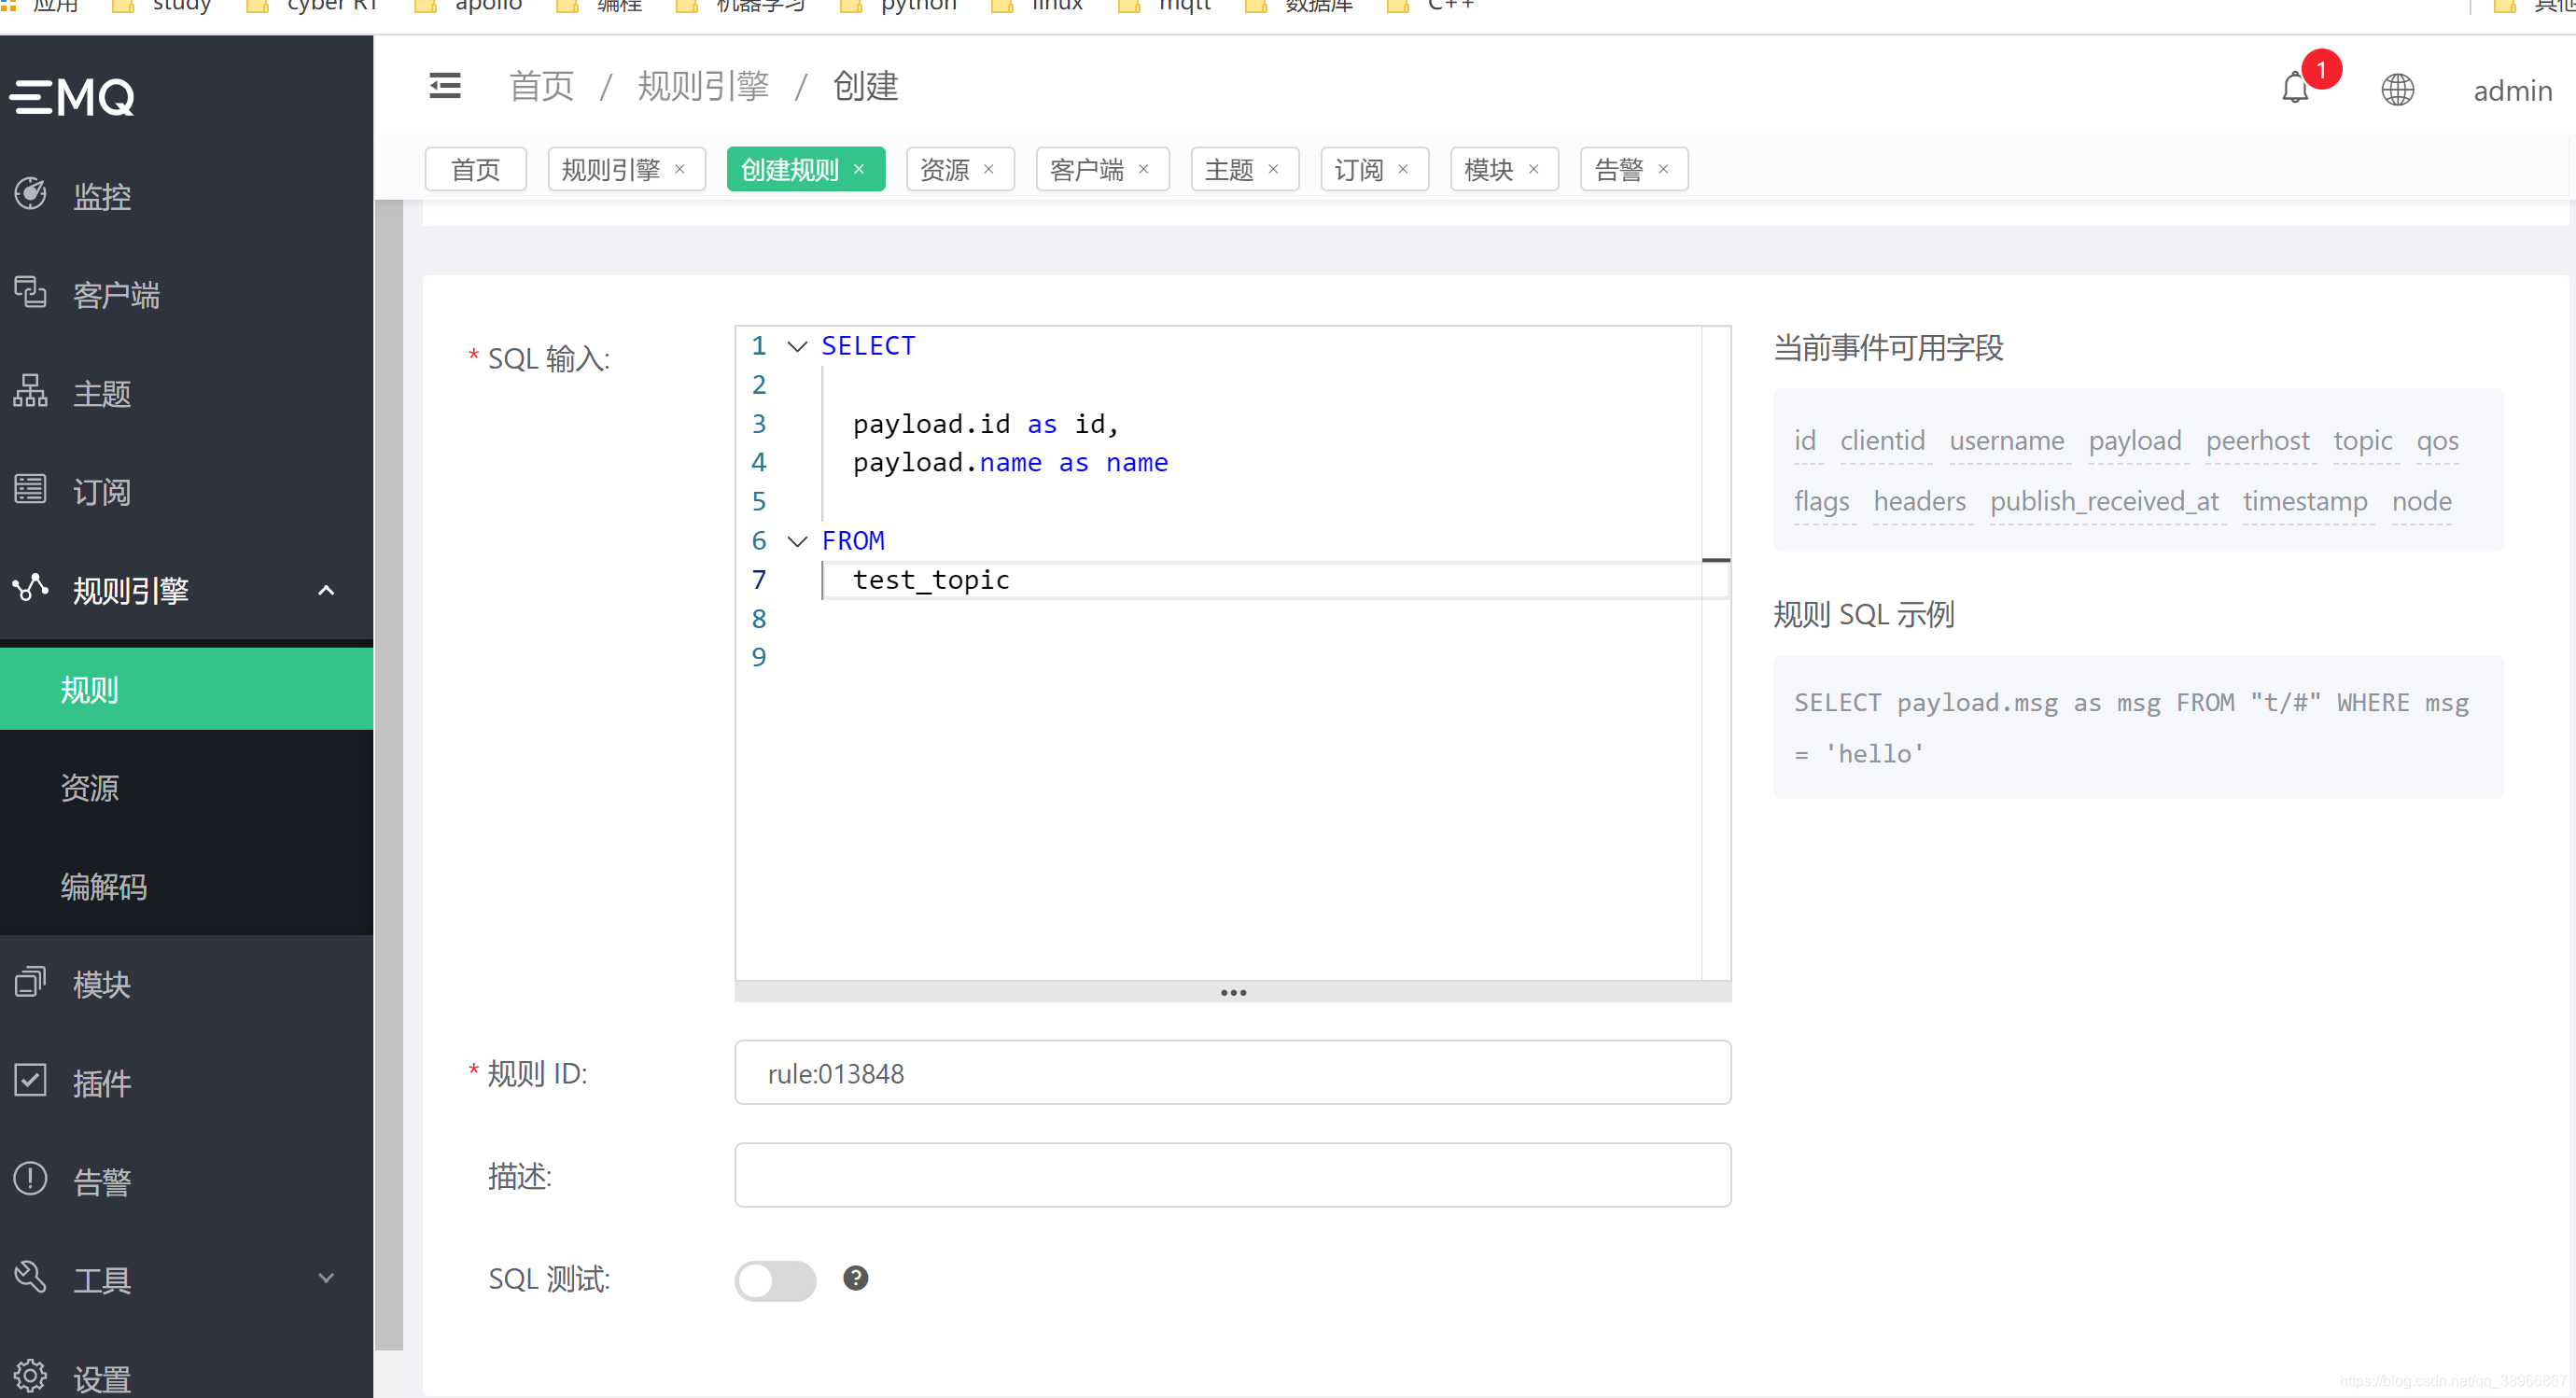
Task: Open the 告警 alerts page from sidebar
Action: point(101,1180)
